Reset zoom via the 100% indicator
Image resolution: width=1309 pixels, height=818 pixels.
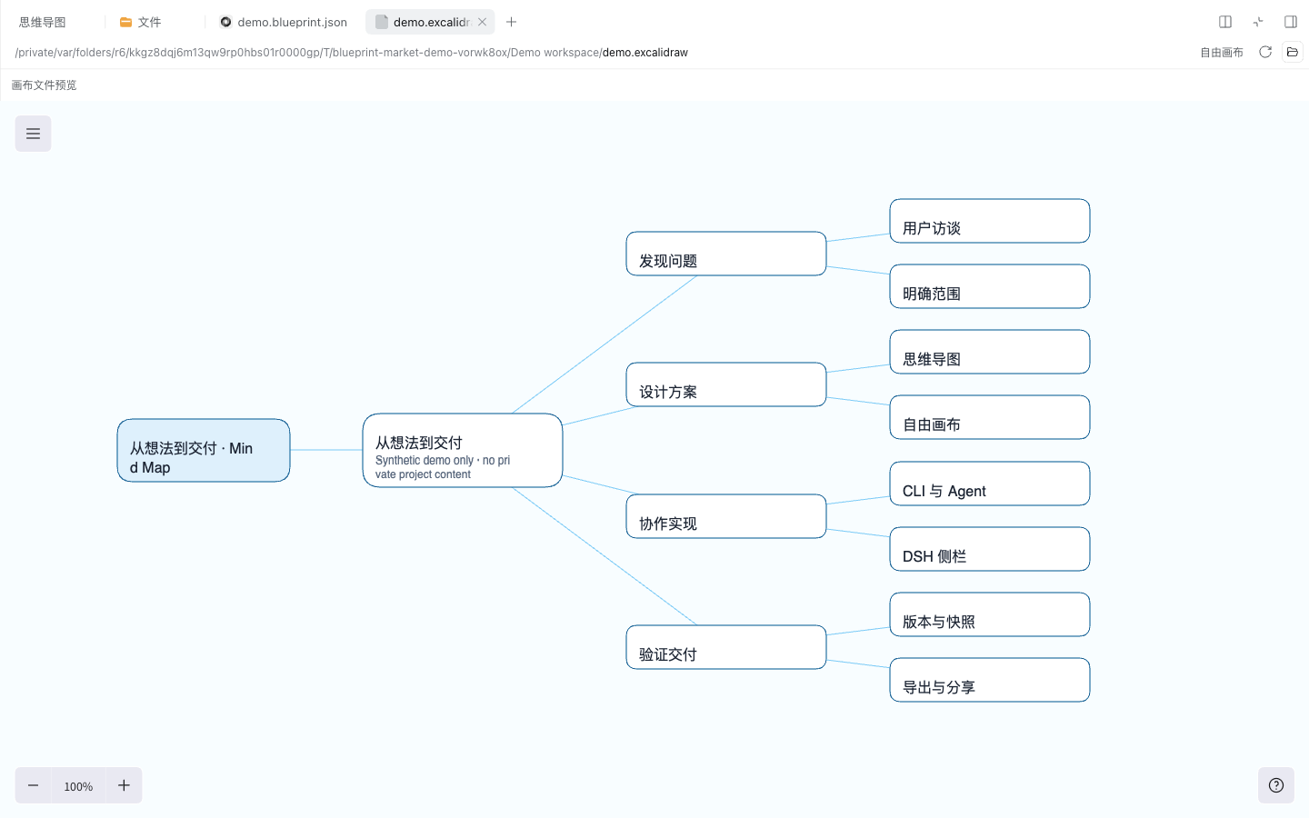coord(78,786)
